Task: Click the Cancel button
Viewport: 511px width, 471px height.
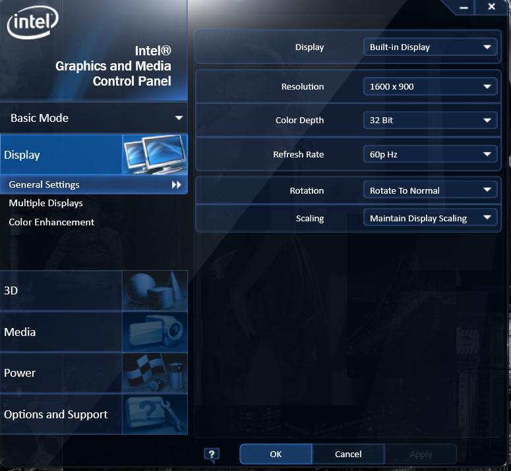Action: [x=348, y=454]
